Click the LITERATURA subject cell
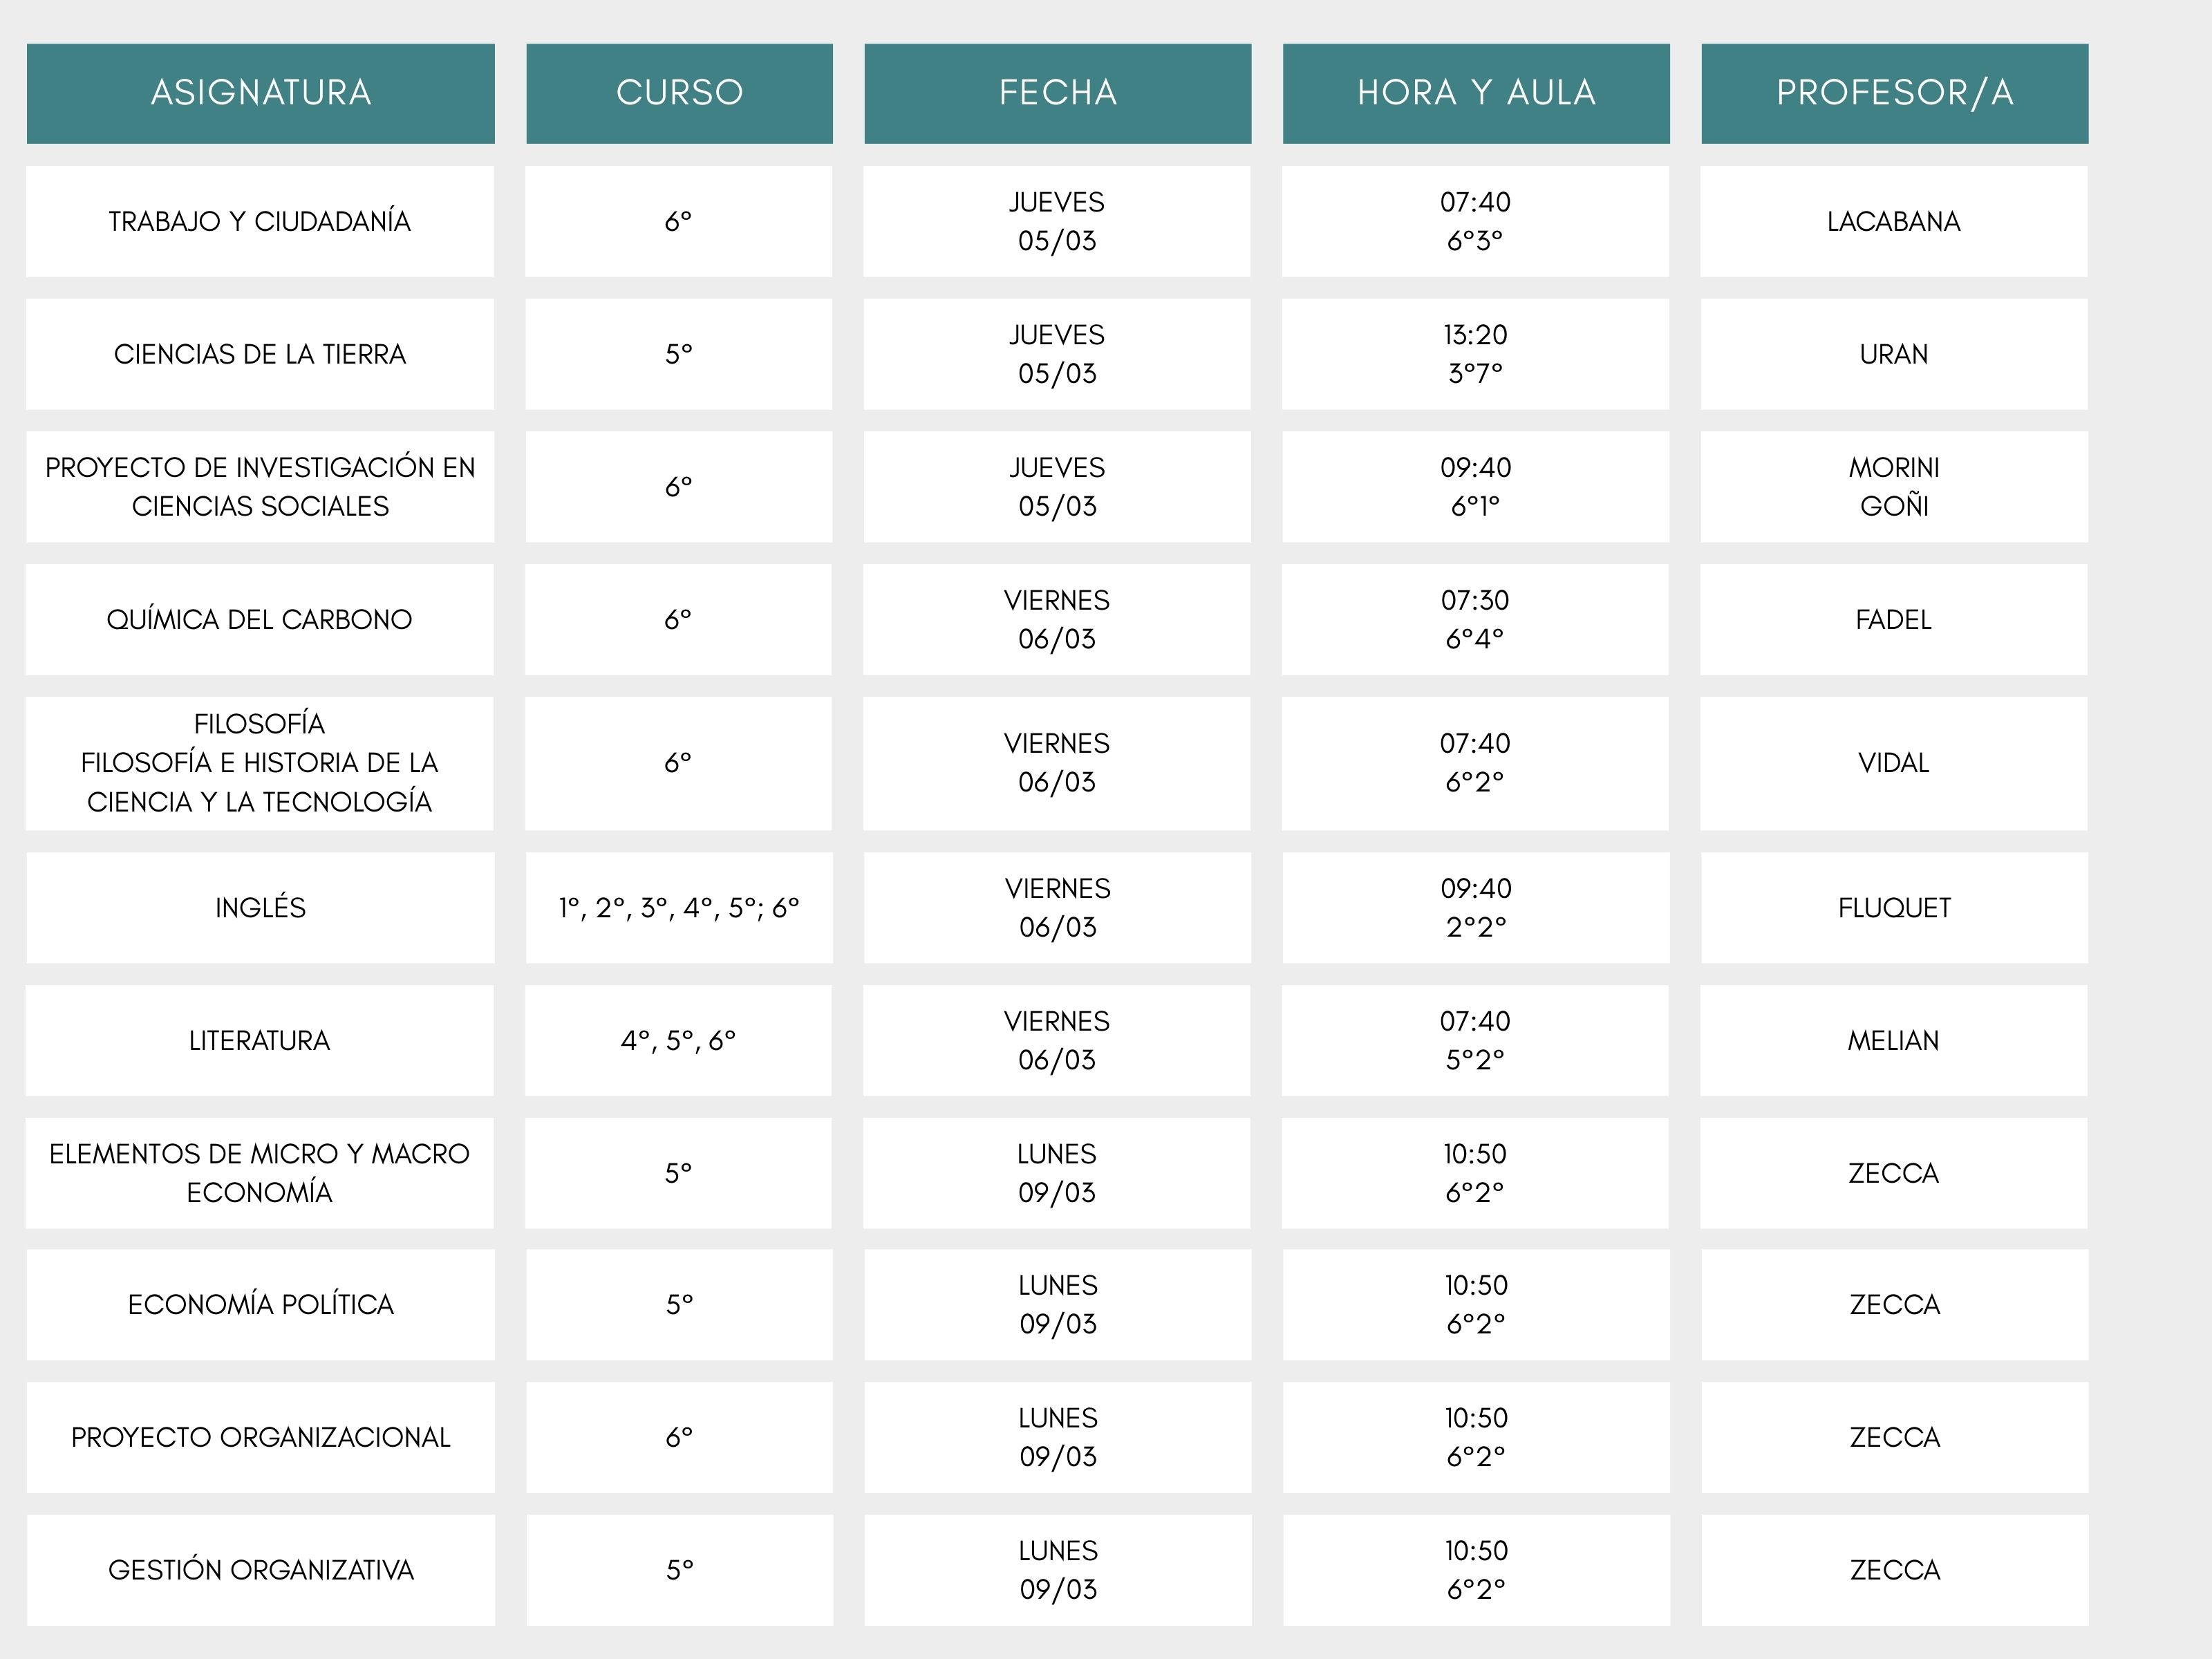Image resolution: width=2212 pixels, height=1659 pixels. coord(260,1040)
